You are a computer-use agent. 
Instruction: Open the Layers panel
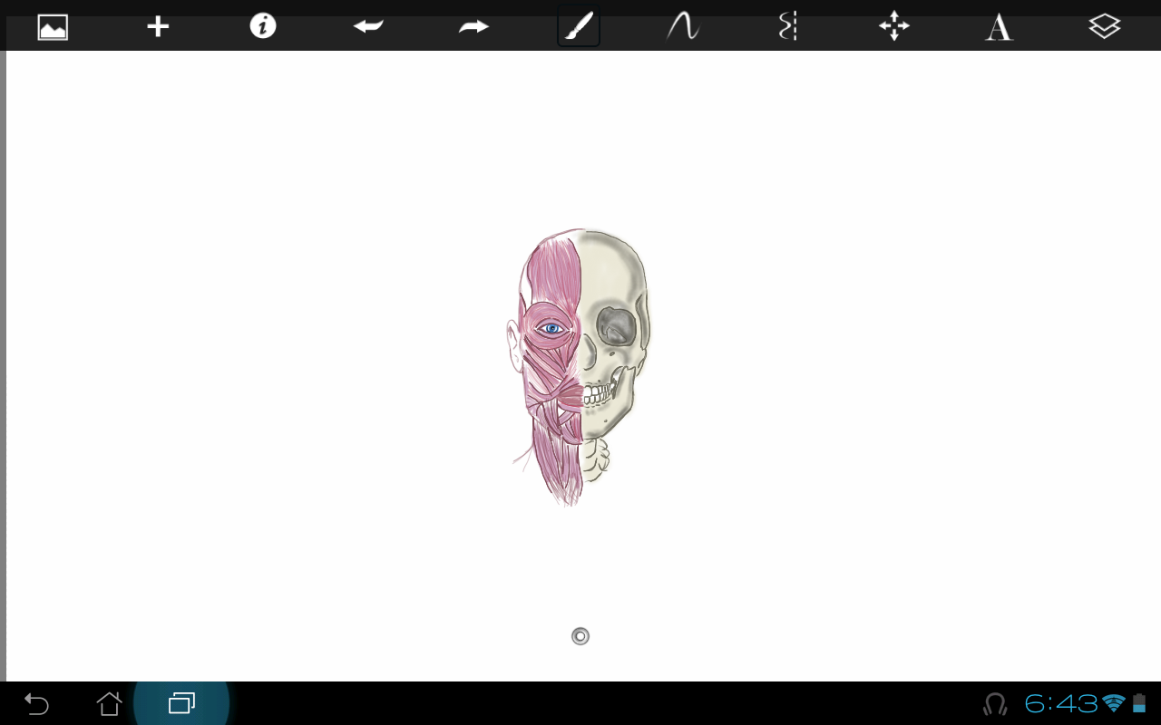1104,27
